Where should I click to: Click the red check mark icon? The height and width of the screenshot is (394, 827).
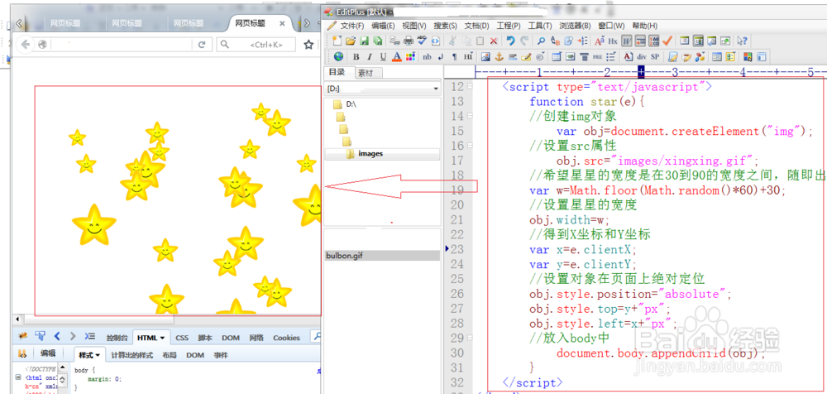[667, 41]
